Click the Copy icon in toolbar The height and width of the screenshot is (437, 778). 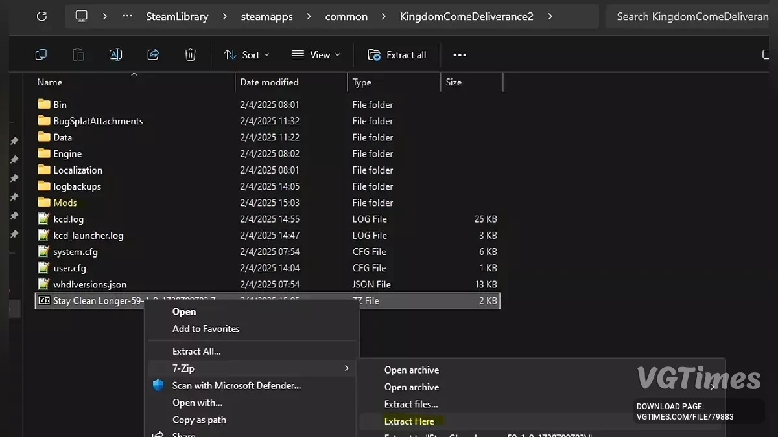pyautogui.click(x=41, y=55)
